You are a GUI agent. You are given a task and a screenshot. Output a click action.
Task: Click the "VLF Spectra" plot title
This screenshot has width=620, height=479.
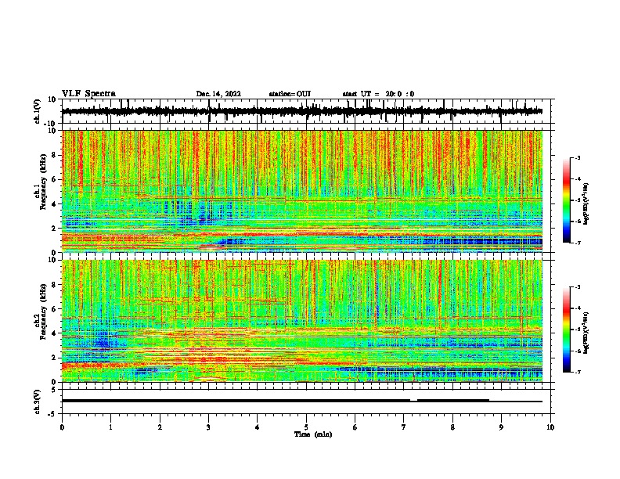(x=88, y=94)
